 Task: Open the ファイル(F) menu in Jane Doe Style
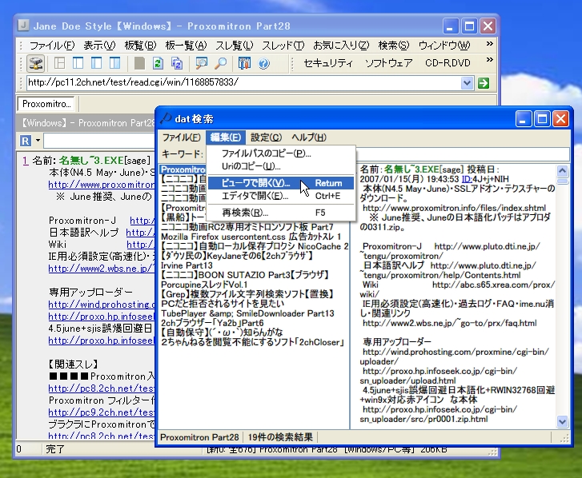pyautogui.click(x=52, y=46)
